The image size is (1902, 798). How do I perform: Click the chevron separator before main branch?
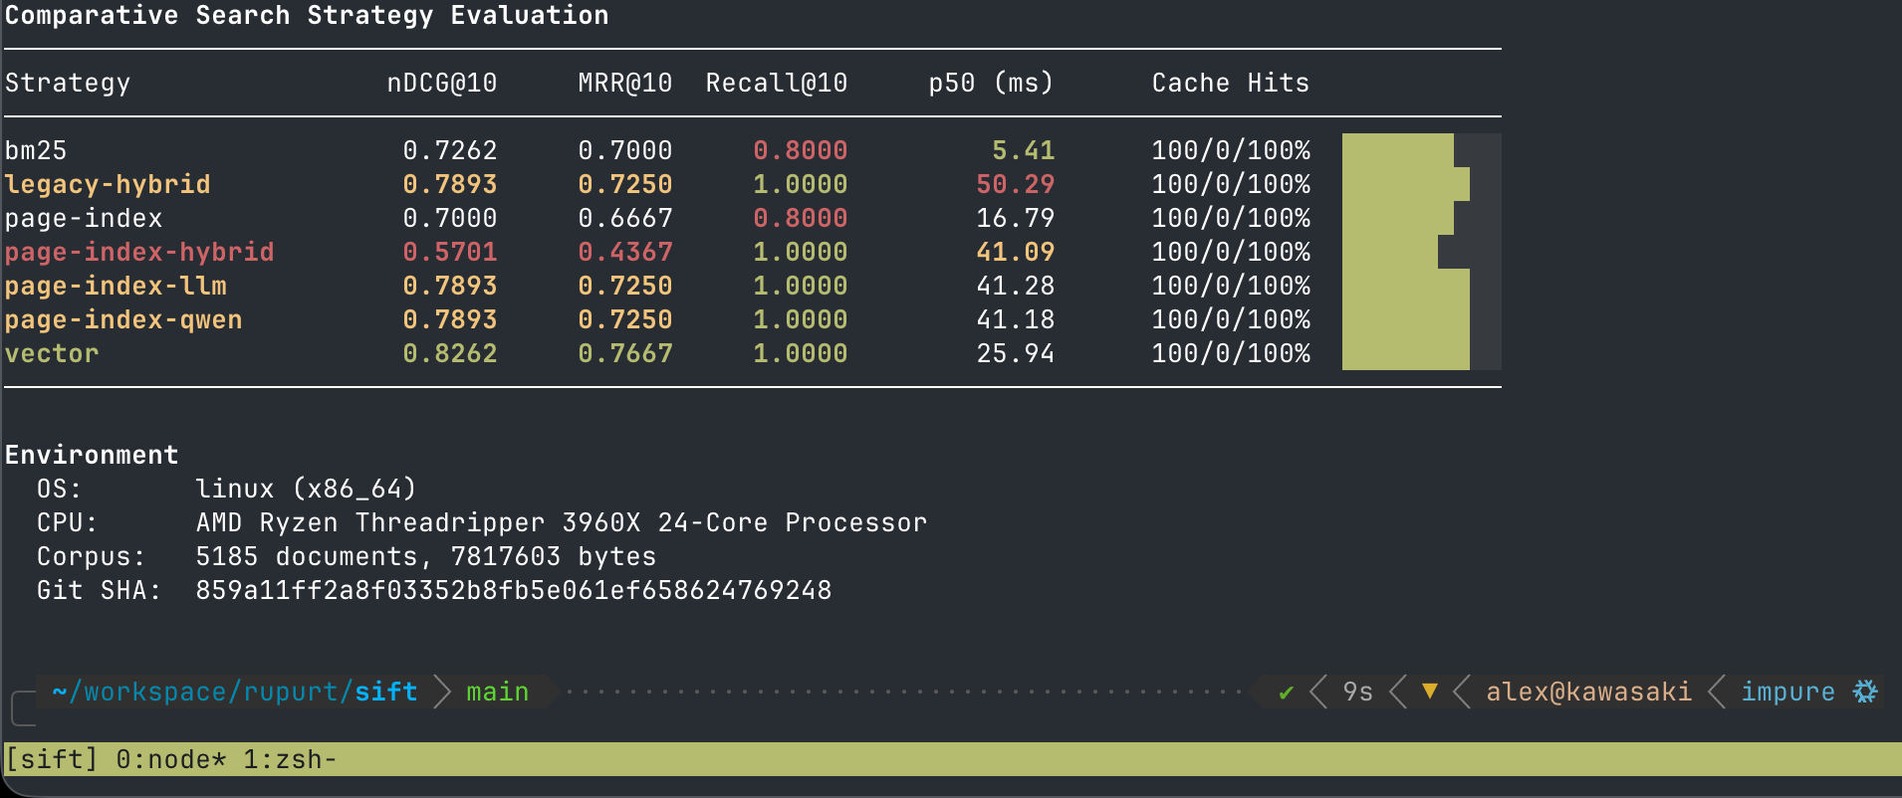[443, 692]
